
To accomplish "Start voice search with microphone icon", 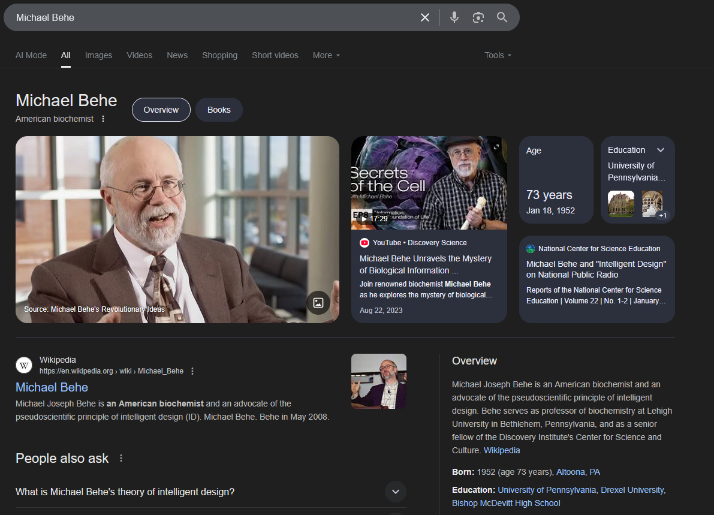I will 454,17.
